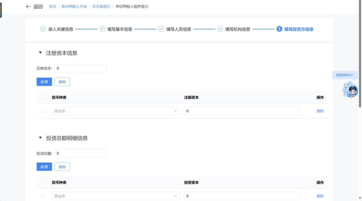The height and width of the screenshot is (201, 362).
Task: Click 删除 link in 注册资本 table row
Action: click(x=320, y=111)
